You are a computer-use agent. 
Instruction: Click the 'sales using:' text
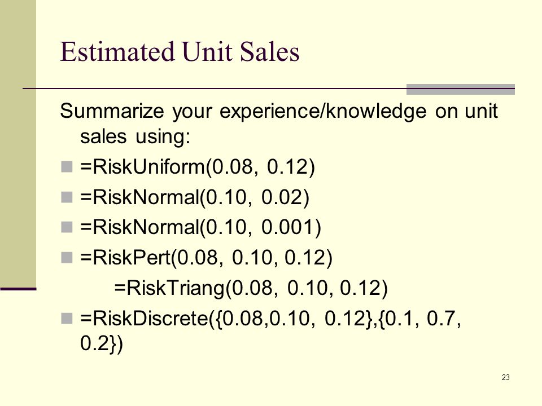pos(135,136)
